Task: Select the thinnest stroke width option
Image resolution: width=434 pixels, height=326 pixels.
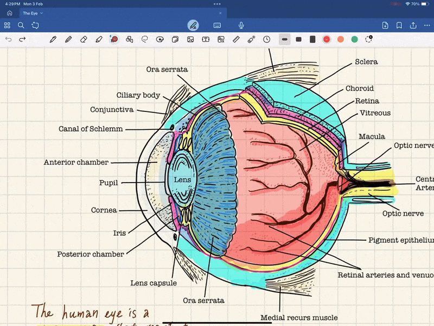Action: [x=284, y=39]
